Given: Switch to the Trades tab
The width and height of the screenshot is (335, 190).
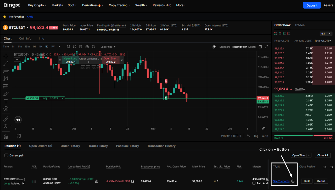Looking at the screenshot, I should click(299, 25).
